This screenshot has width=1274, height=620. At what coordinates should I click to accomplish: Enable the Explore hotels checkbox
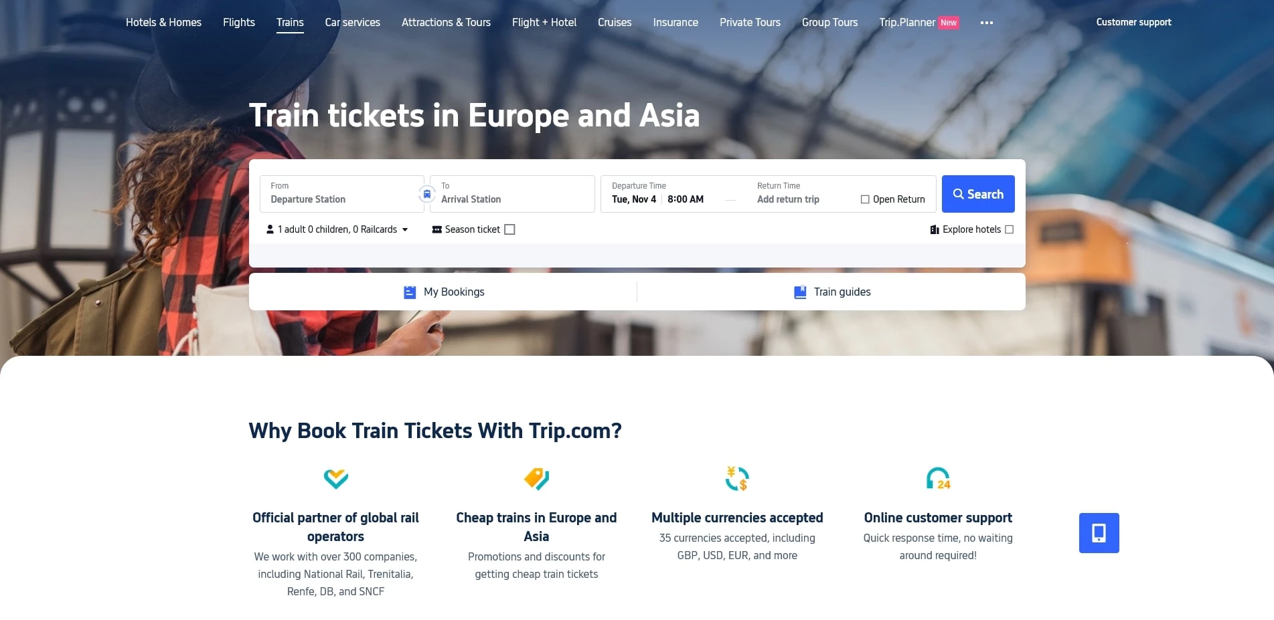coord(1009,229)
